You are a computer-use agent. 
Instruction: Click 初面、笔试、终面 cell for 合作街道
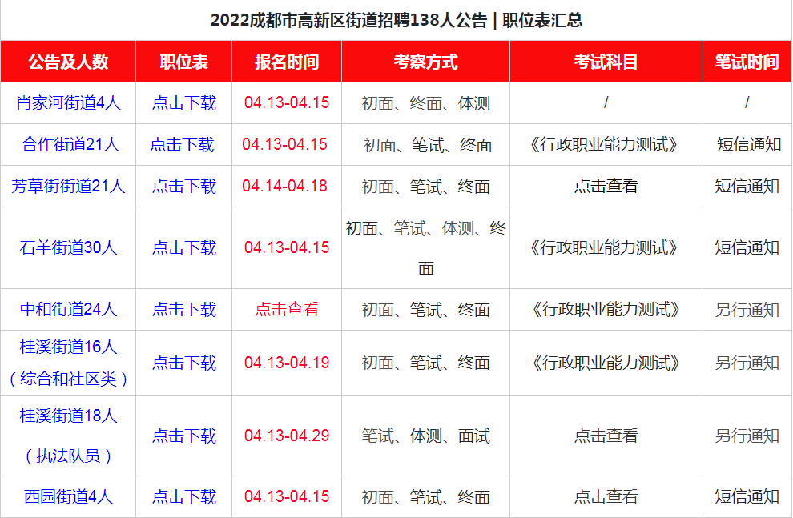click(x=428, y=145)
